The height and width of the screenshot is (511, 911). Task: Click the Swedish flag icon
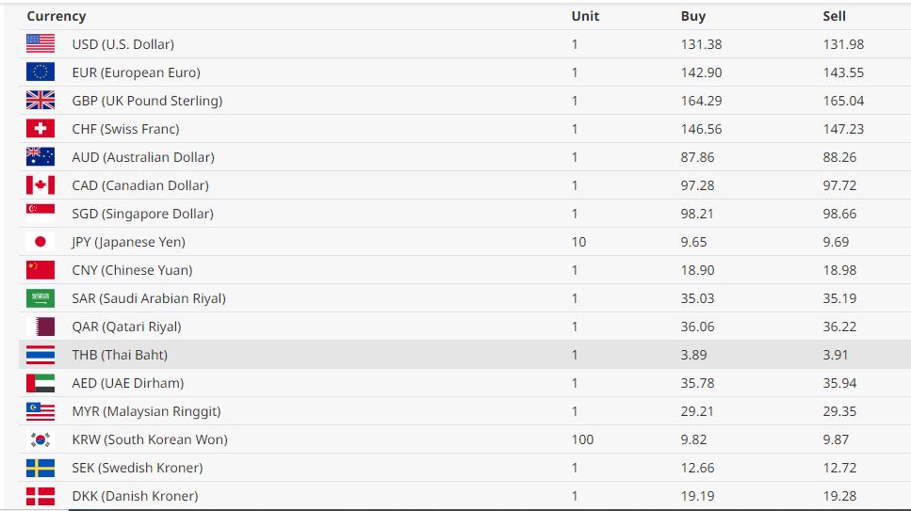41,467
